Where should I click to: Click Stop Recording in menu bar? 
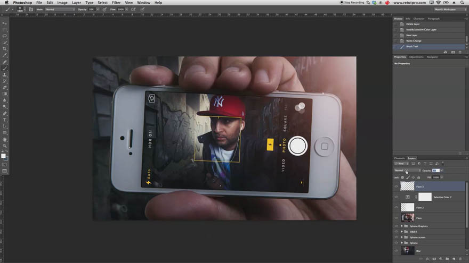pyautogui.click(x=352, y=3)
